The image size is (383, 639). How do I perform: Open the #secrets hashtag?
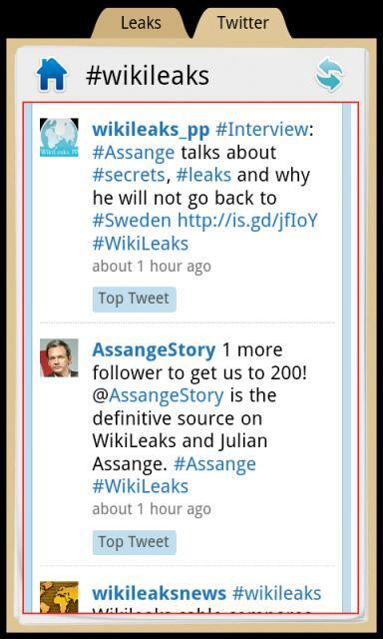(x=129, y=176)
